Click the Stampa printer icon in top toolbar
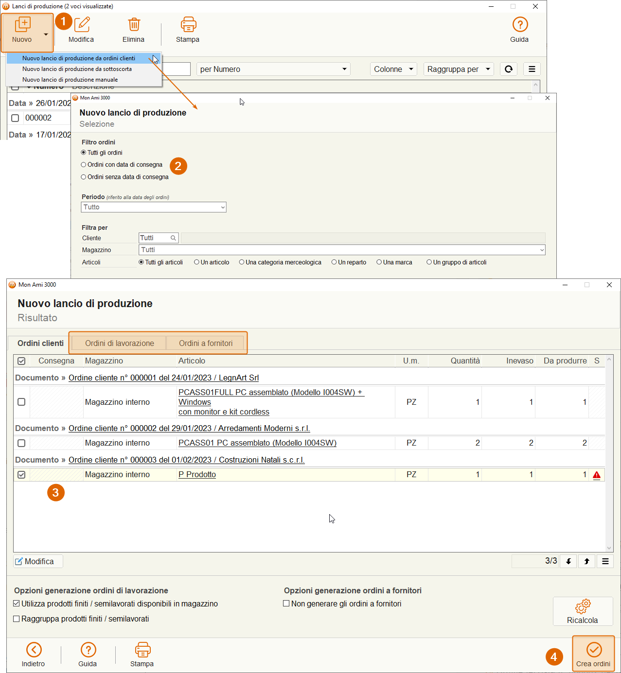621x673 pixels. pos(188,25)
